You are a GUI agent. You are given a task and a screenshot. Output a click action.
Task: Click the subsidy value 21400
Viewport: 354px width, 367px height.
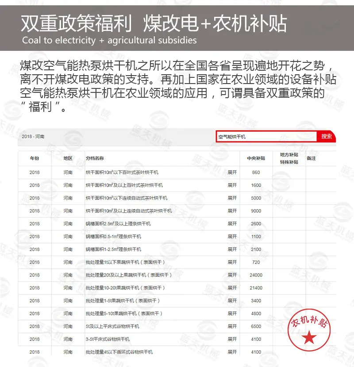[256, 288]
